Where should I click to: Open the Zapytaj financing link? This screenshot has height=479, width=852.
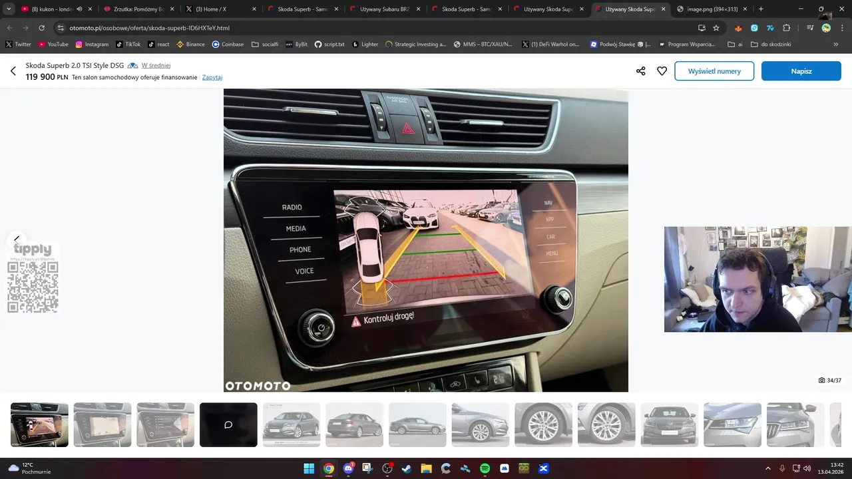(x=212, y=77)
